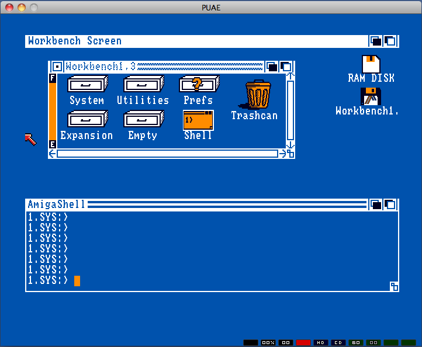
Task: Click the Workbench1.3 window sizing gadget
Action: coord(290,154)
